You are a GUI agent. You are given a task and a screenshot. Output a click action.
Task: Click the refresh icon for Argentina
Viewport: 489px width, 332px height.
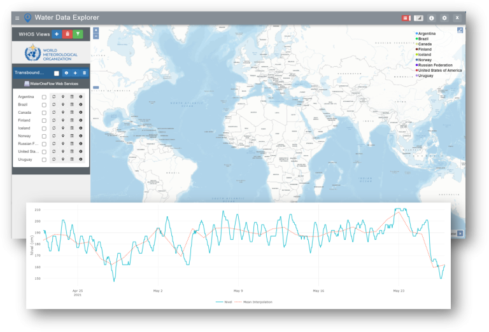click(54, 97)
